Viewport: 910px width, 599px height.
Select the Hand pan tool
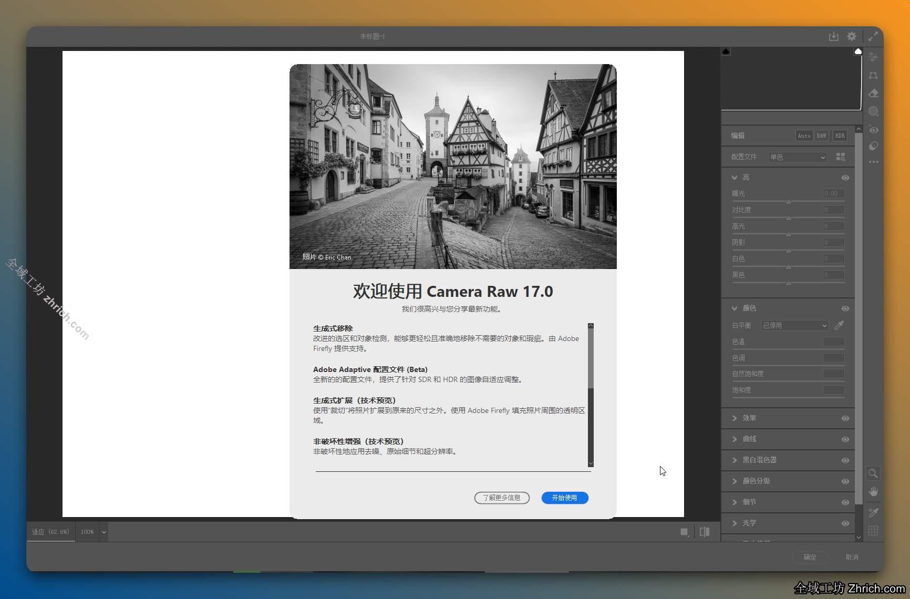873,492
